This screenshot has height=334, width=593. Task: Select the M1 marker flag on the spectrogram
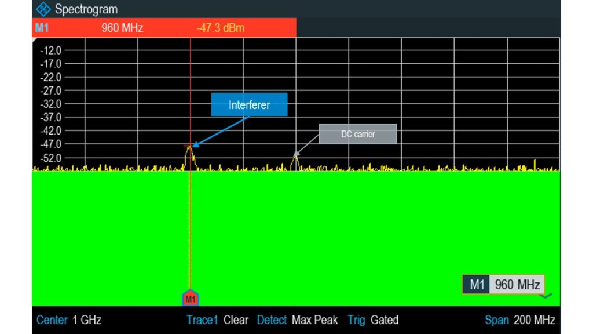pos(190,299)
